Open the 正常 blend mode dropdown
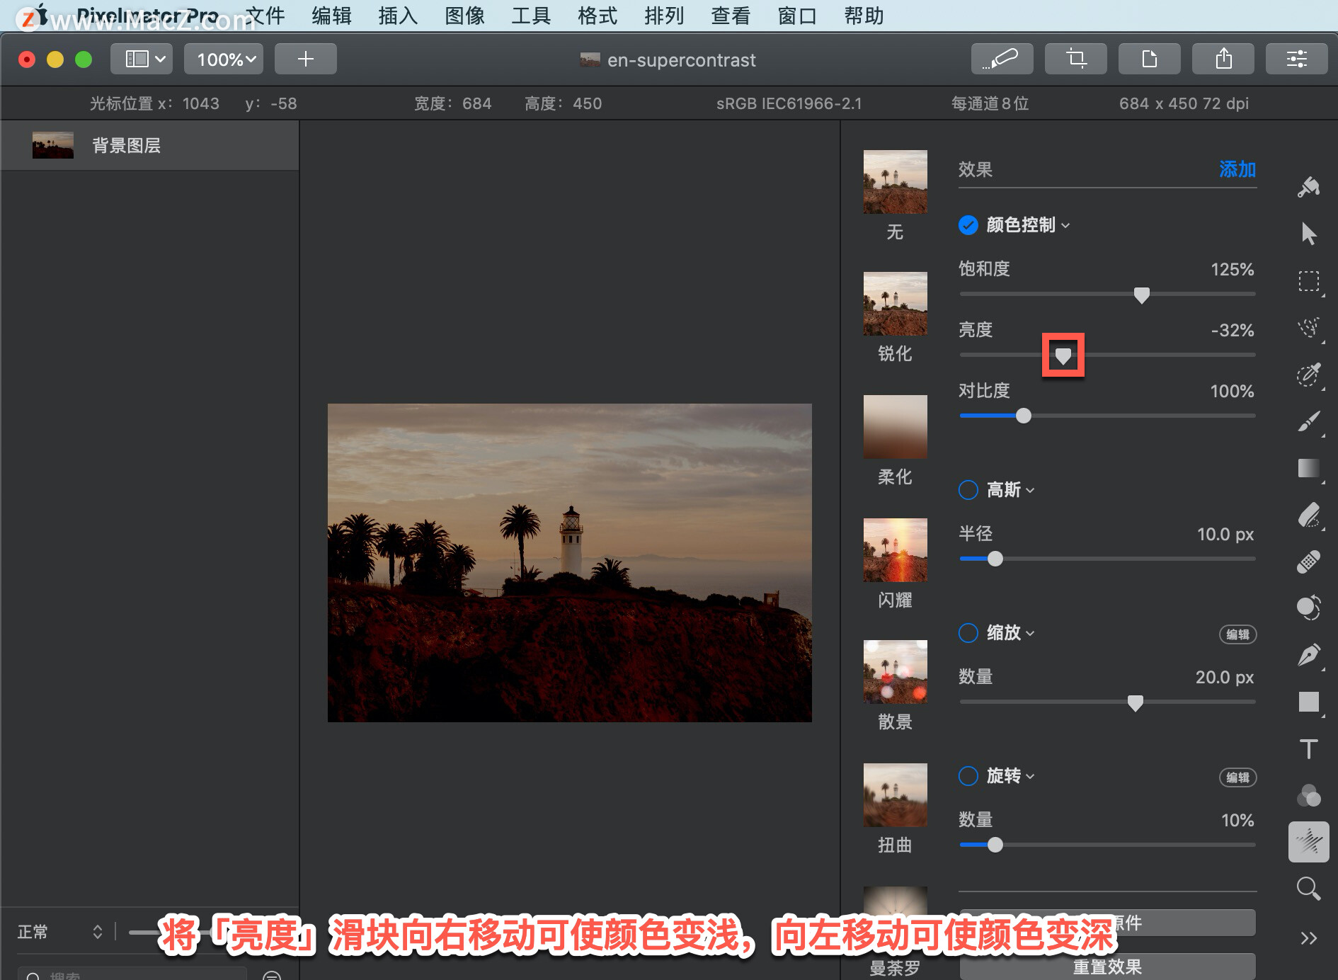This screenshot has height=980, width=1338. 60,932
